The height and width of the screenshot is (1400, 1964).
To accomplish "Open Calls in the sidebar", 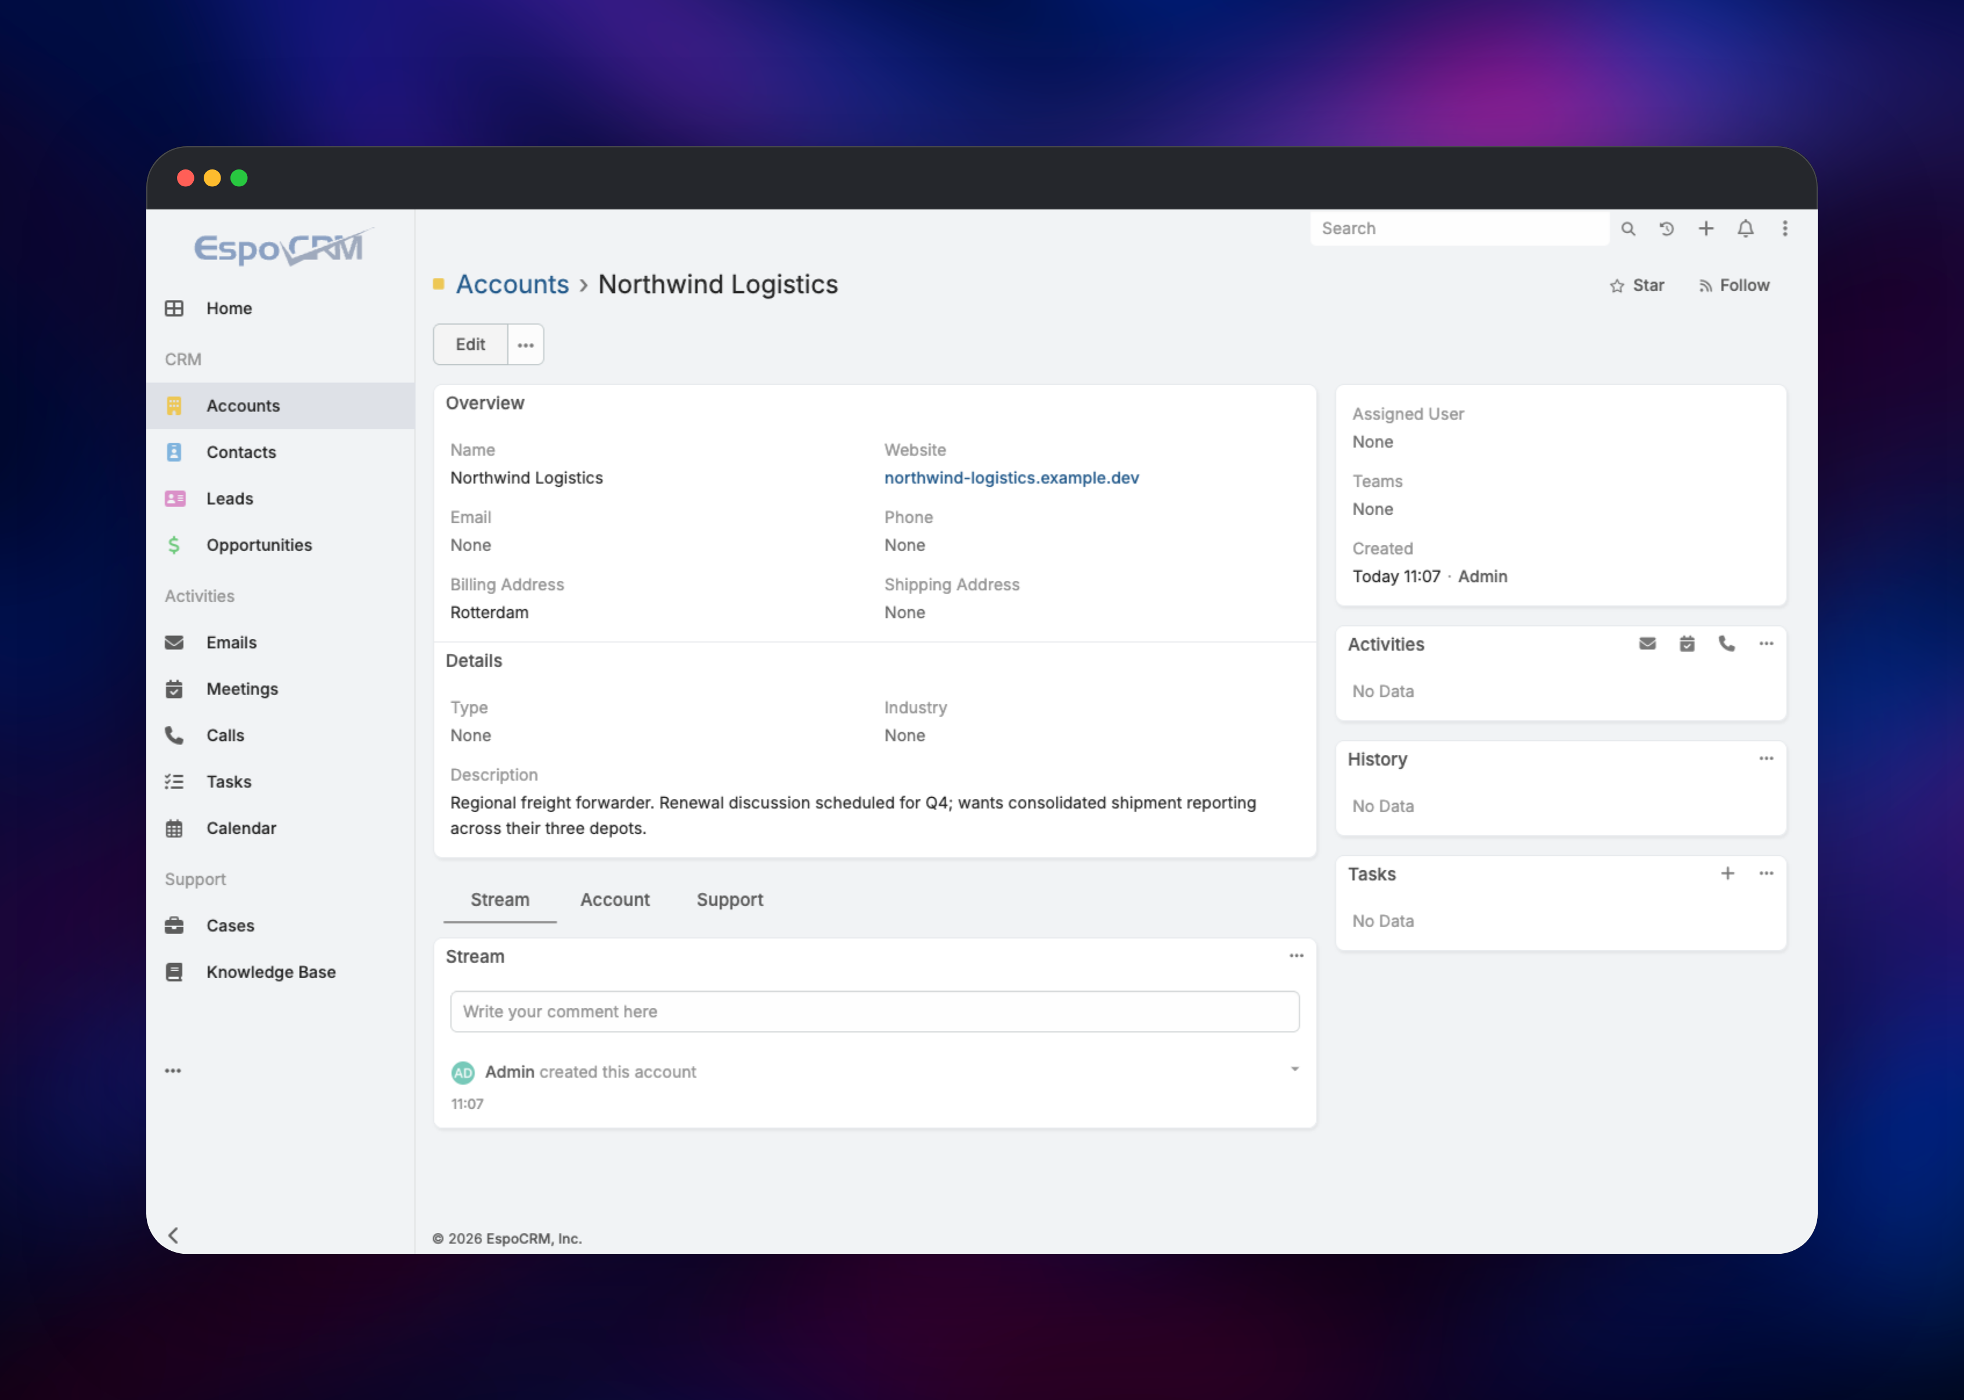I will (x=280, y=736).
